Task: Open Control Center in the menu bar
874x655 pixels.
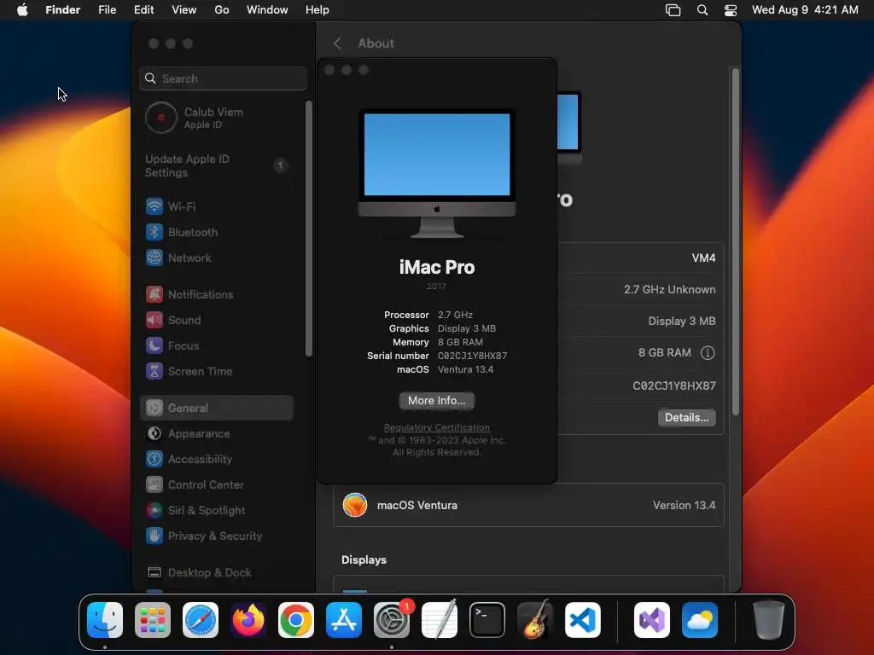Action: [731, 10]
